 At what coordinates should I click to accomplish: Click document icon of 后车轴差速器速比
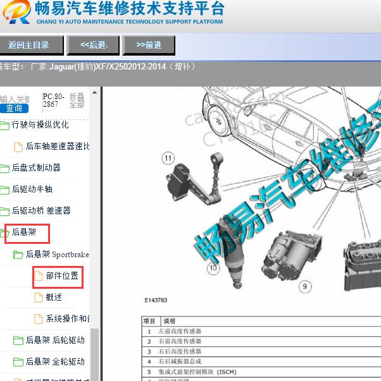coord(18,147)
